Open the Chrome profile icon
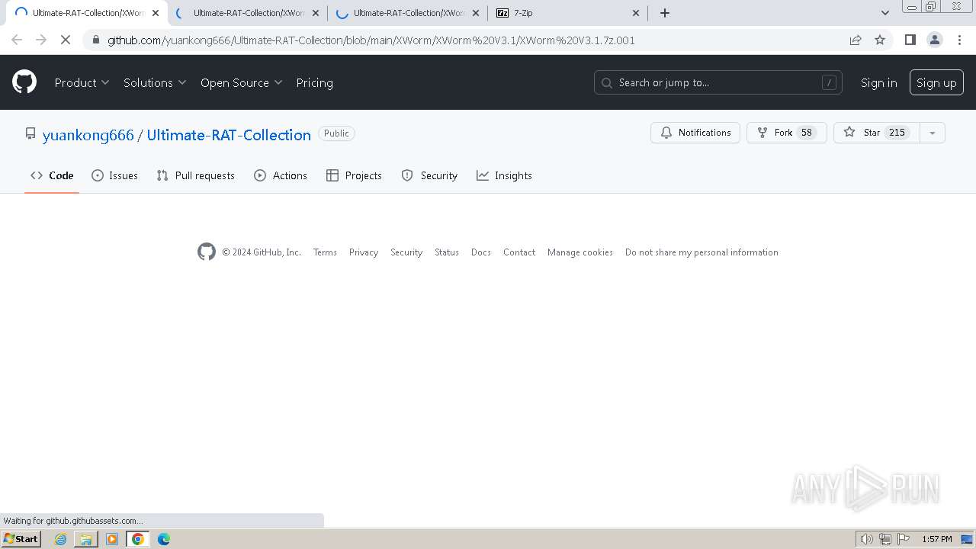Viewport: 976px width, 549px height. click(934, 40)
